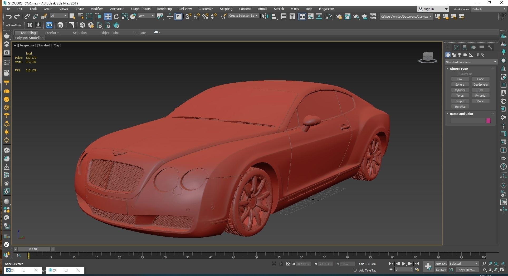Open the Hierarchy panel tab icon
Image resolution: width=508 pixels, height=276 pixels.
click(465, 47)
